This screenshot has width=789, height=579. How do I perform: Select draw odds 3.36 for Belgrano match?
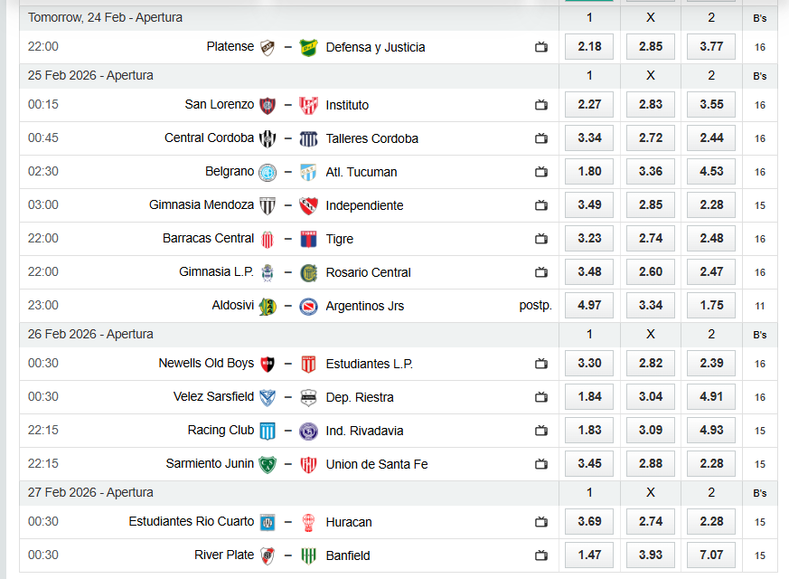[x=651, y=172]
